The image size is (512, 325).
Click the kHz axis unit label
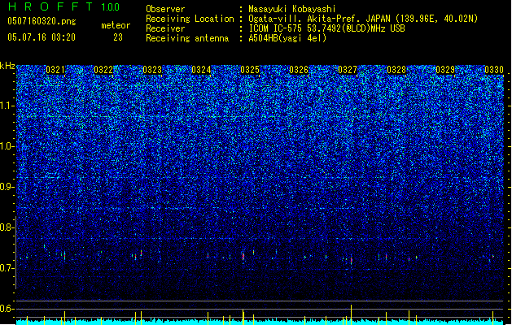(x=7, y=66)
